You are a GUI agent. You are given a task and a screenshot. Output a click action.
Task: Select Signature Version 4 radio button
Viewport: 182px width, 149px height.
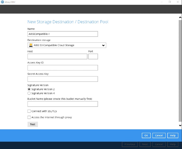tap(29, 93)
